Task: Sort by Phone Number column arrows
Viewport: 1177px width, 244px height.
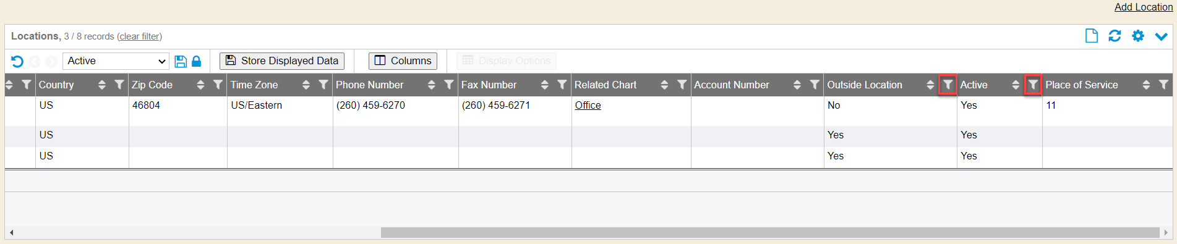Action: point(432,85)
